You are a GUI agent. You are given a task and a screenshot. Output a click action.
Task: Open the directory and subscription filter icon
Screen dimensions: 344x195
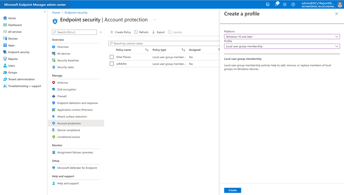(x=268, y=4)
